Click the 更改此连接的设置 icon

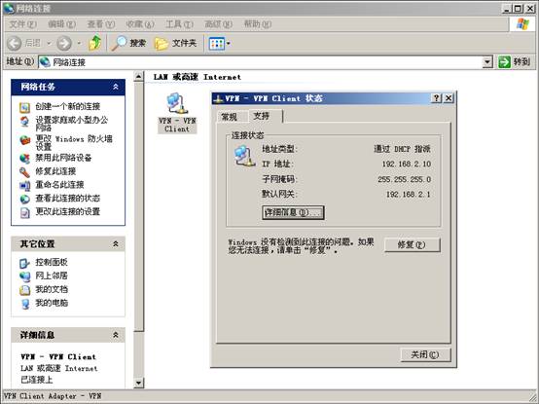click(24, 213)
